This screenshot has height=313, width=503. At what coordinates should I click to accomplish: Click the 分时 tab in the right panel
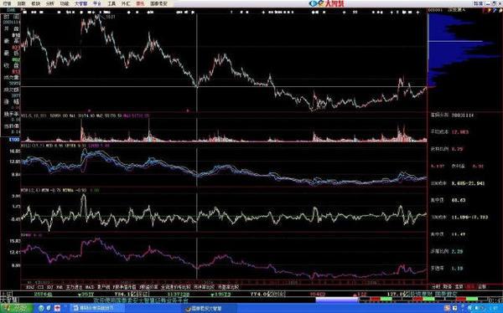[435, 286]
